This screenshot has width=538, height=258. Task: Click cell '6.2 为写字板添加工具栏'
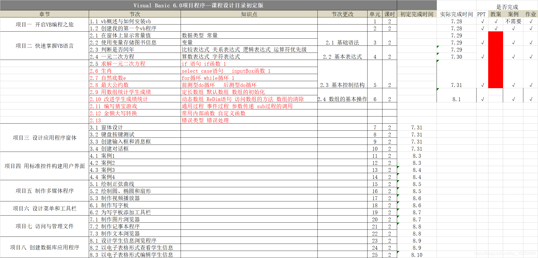click(135, 212)
